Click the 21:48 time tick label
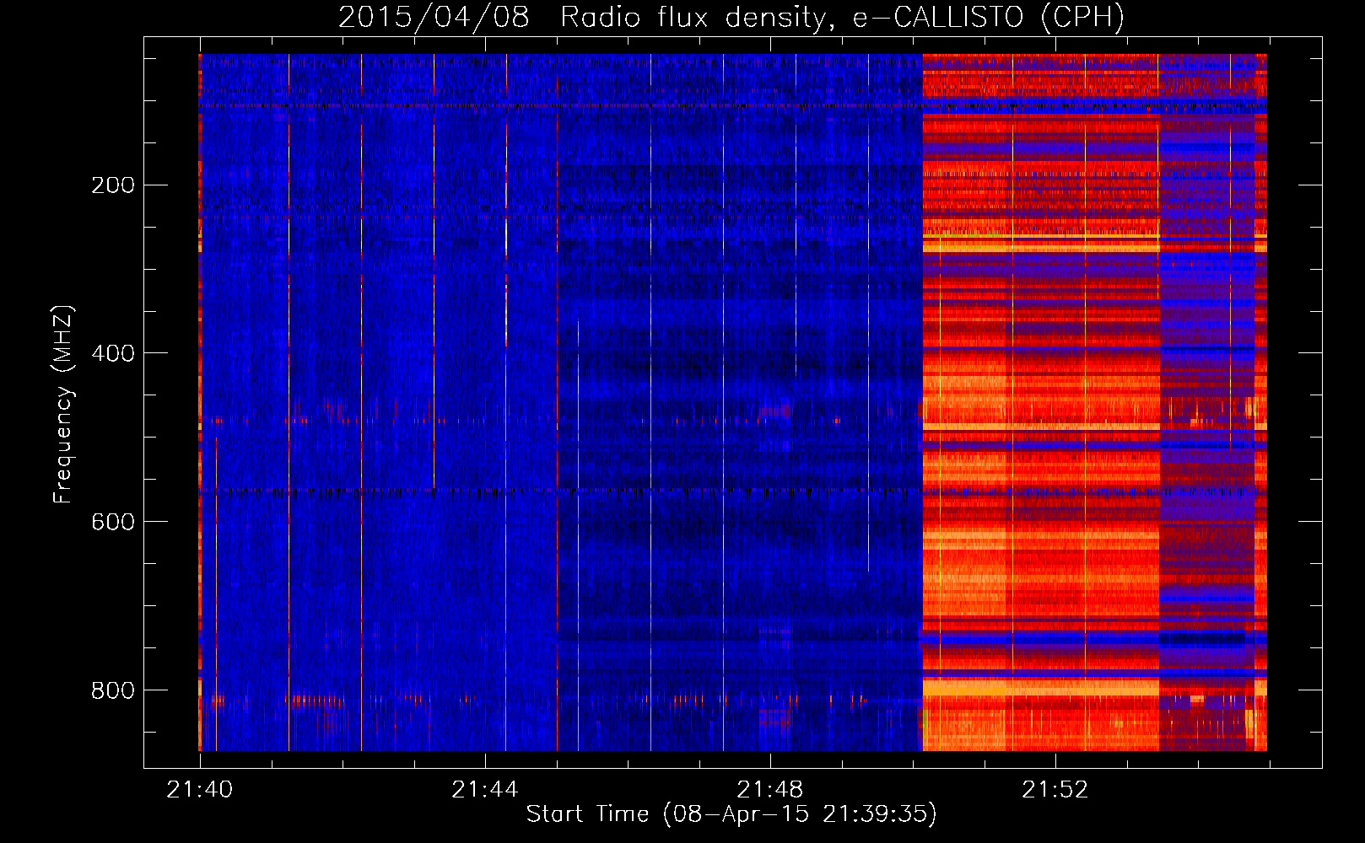Viewport: 1365px width, 843px height. [x=770, y=790]
